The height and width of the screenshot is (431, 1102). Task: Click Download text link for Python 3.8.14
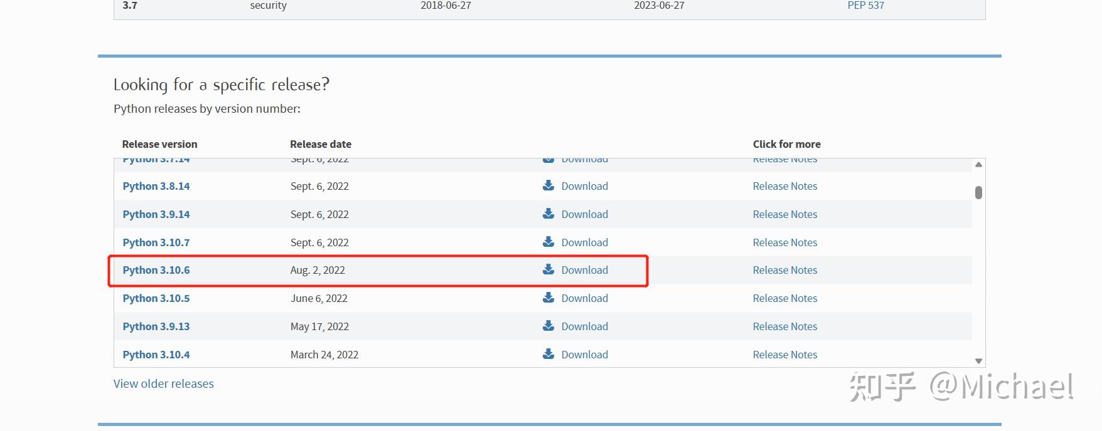[585, 186]
